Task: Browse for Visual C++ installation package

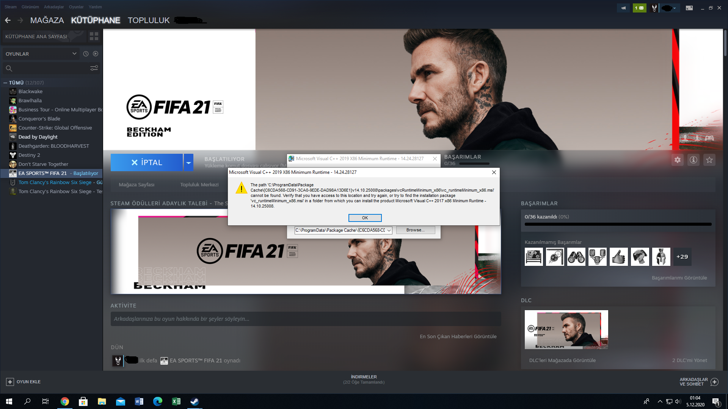Action: click(x=415, y=230)
